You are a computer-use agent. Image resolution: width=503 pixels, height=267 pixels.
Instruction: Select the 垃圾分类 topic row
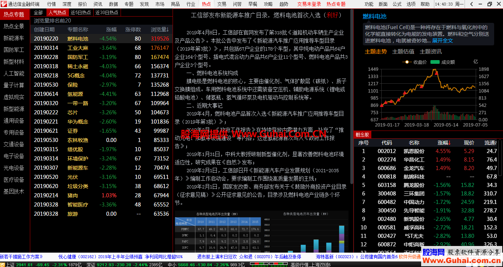coord(101,186)
